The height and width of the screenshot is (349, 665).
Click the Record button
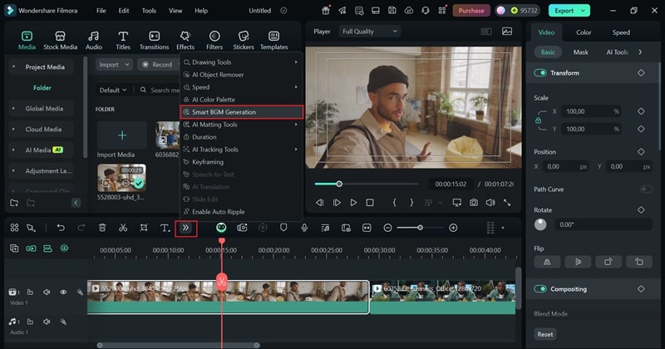click(x=158, y=65)
